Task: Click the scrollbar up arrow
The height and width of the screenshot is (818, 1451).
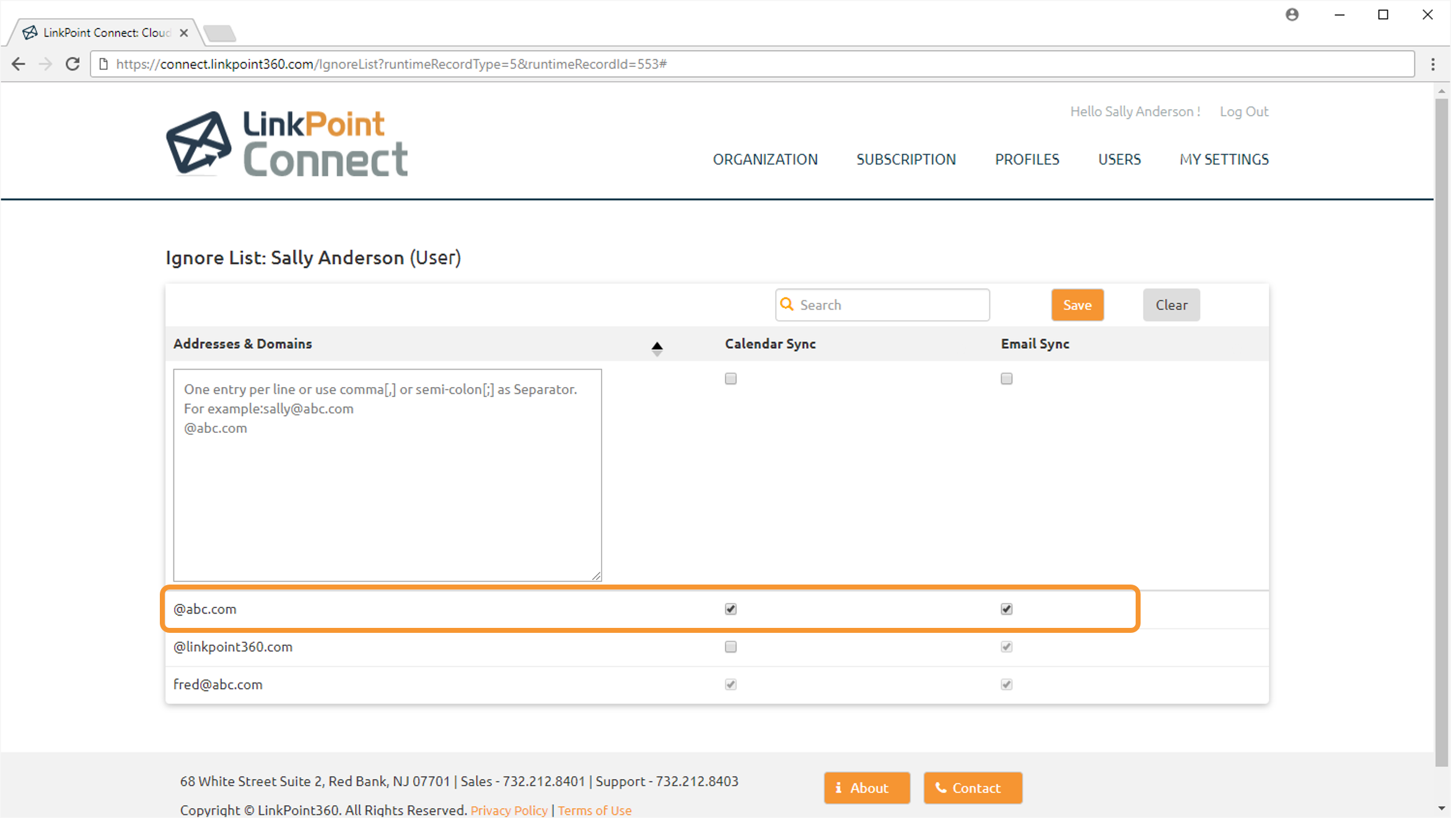Action: point(1442,91)
